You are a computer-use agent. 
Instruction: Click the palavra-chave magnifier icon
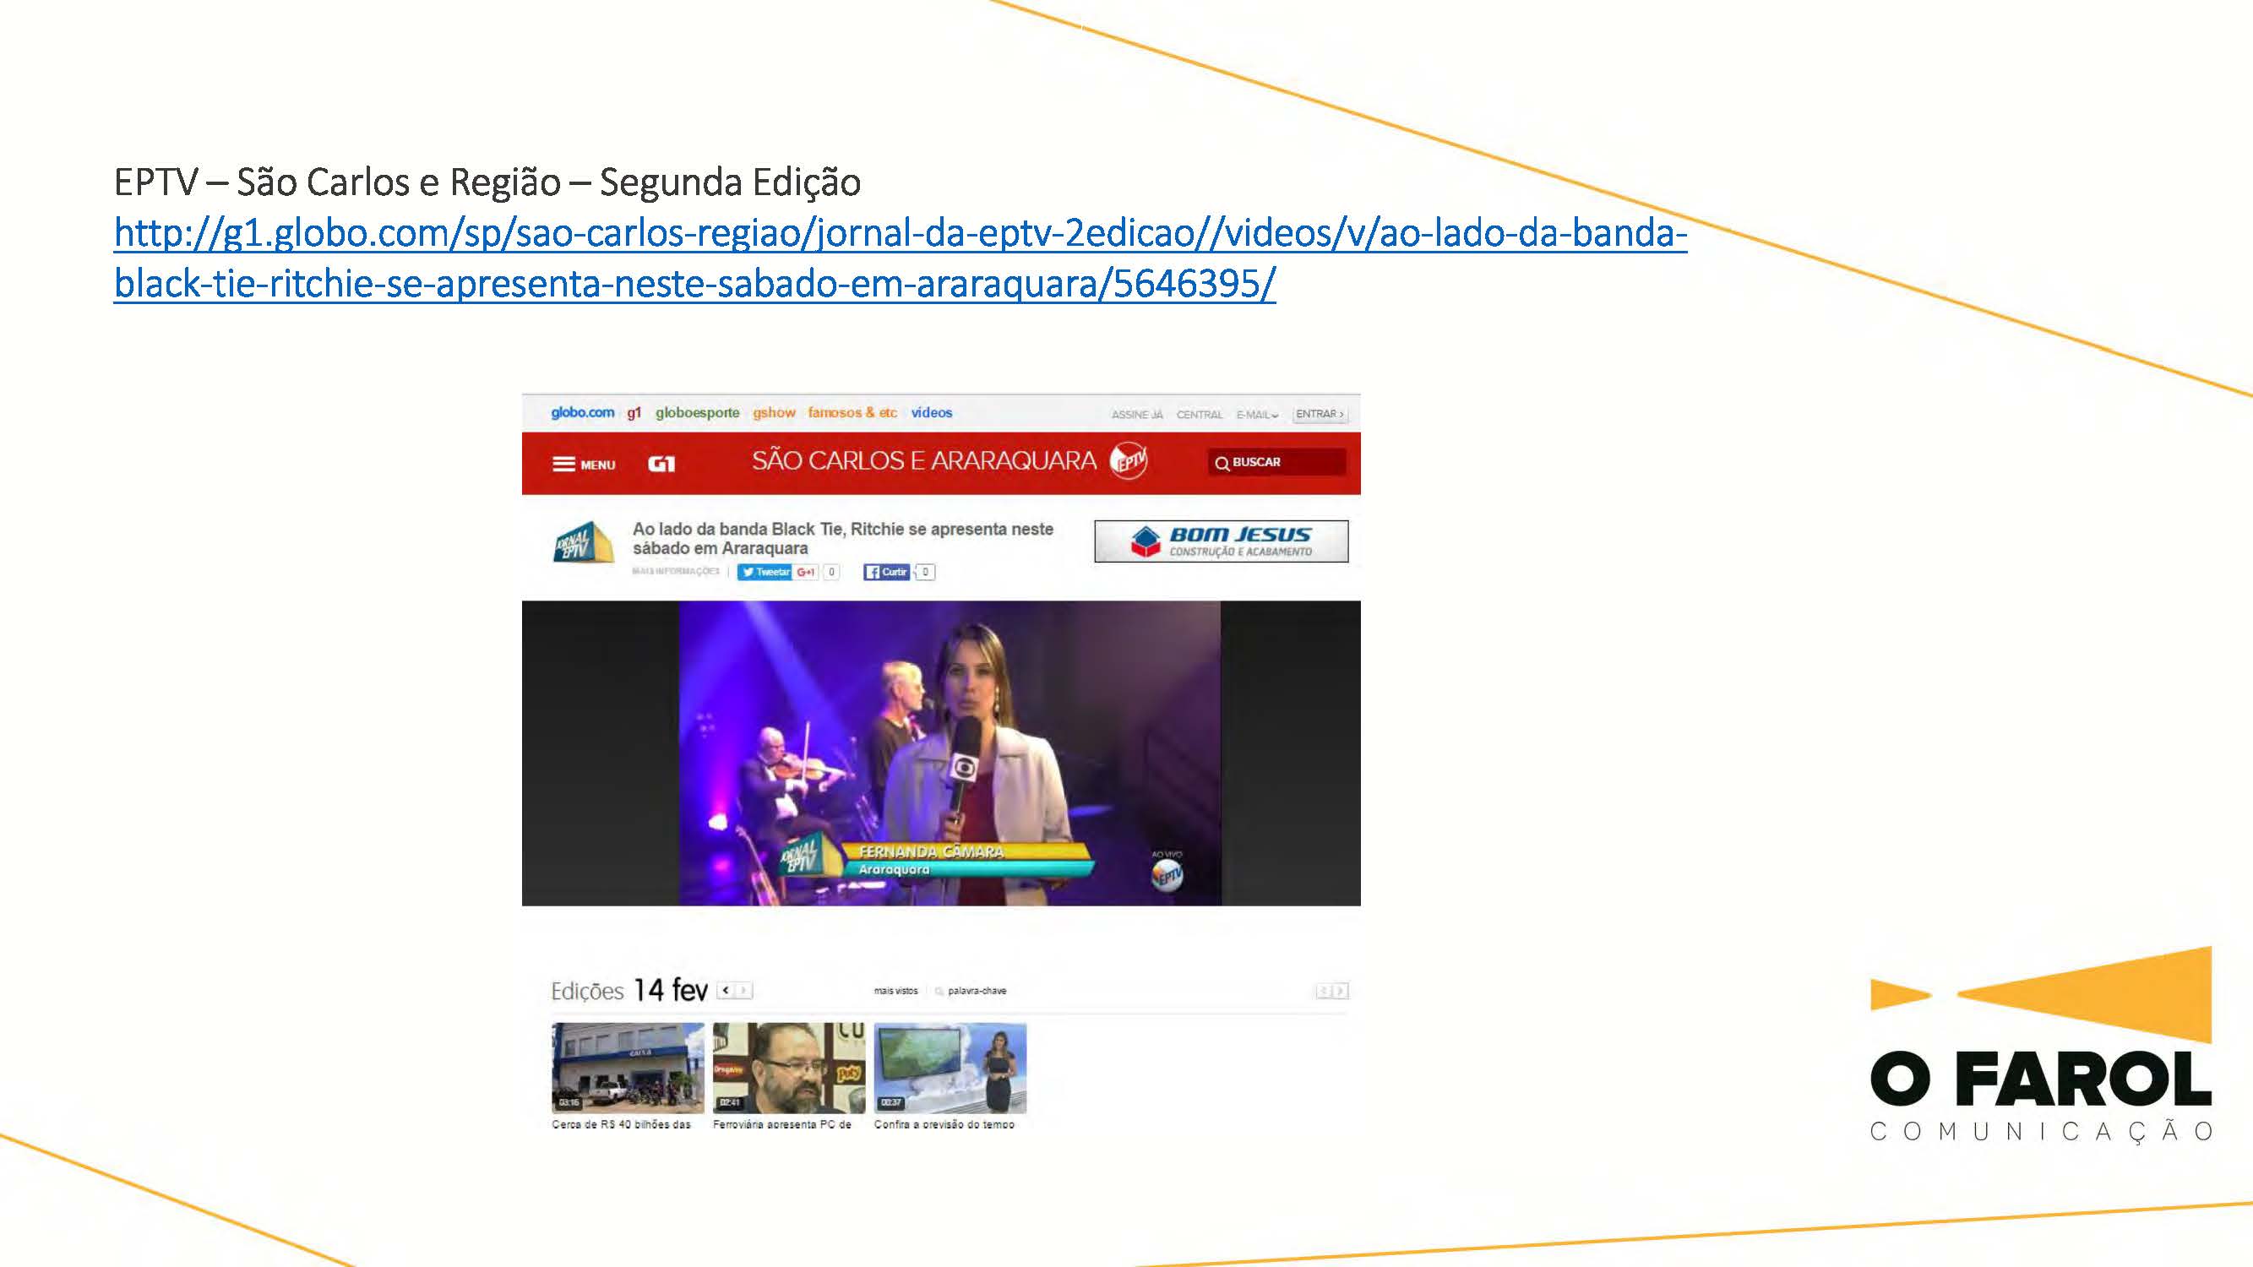click(x=939, y=992)
